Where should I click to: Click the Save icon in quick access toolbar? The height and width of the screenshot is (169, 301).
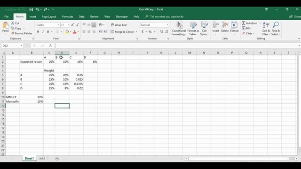tap(31, 9)
